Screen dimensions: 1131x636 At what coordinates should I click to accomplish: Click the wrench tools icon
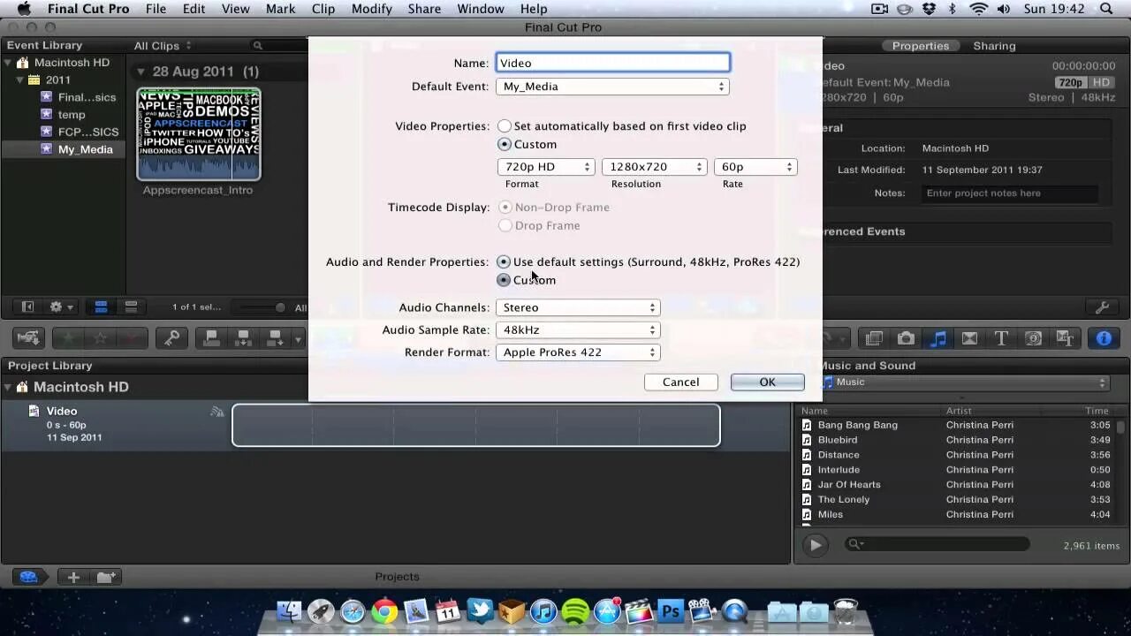coord(1102,307)
